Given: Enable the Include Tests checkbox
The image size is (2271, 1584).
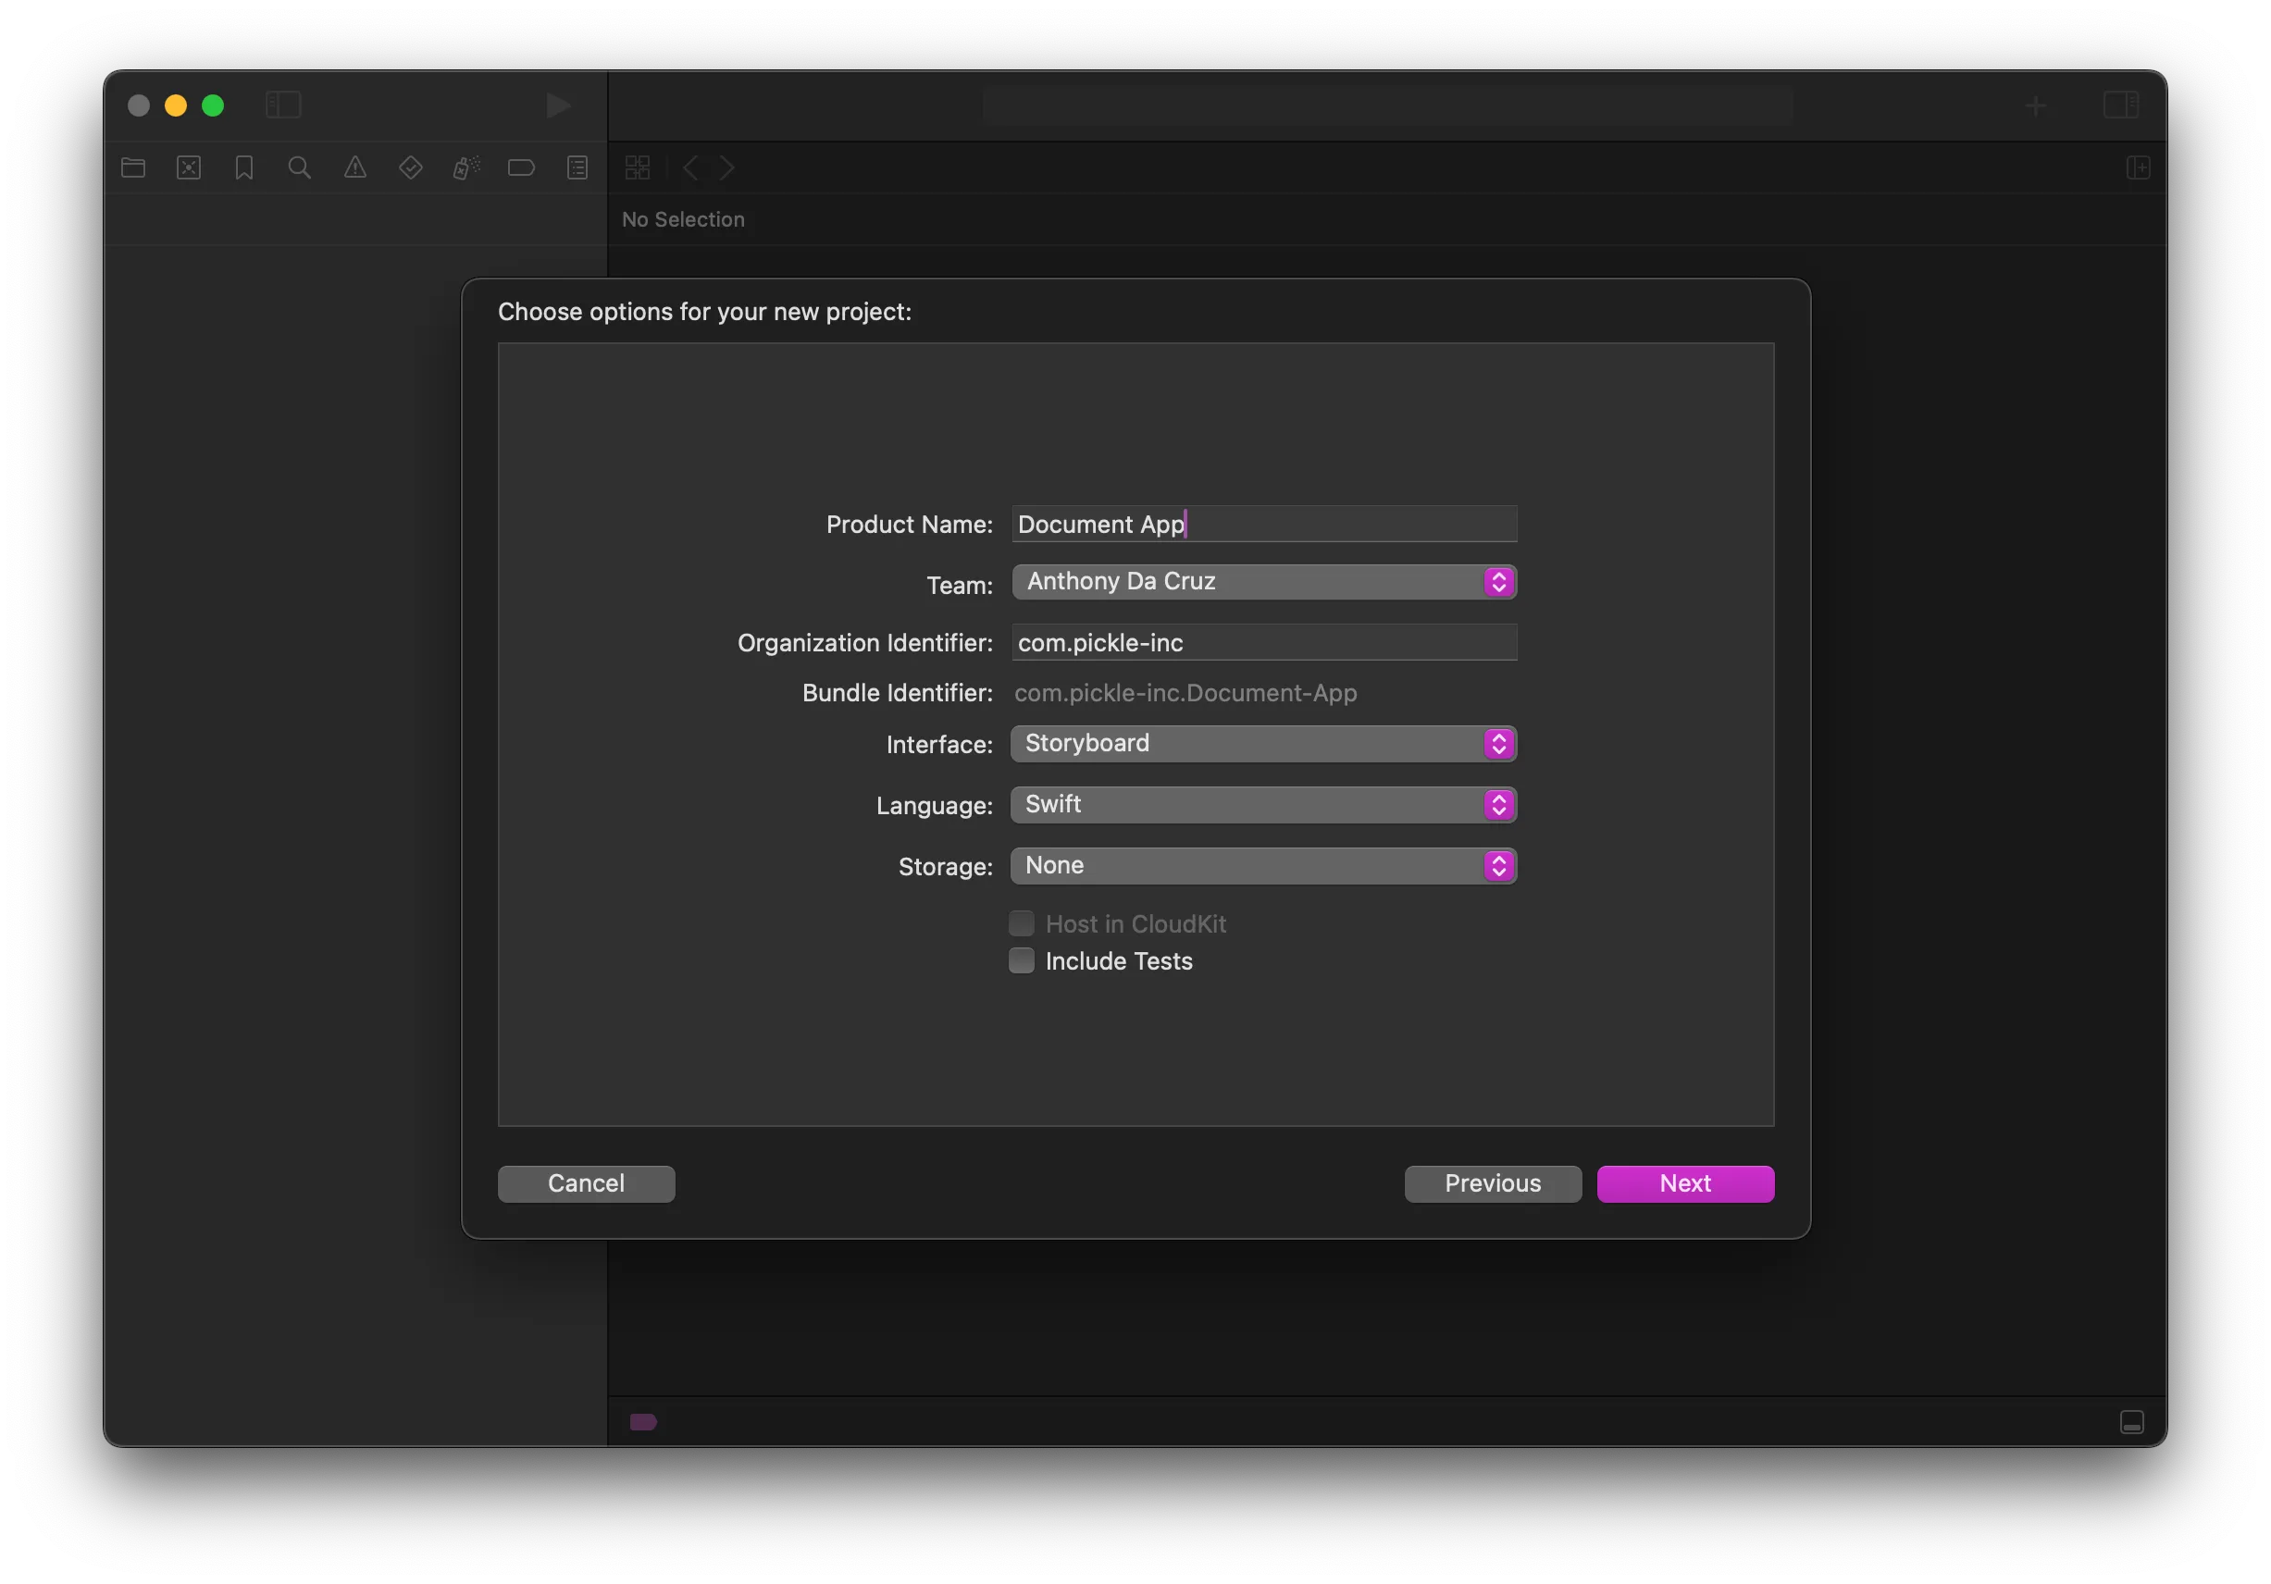Looking at the screenshot, I should [x=1022, y=960].
